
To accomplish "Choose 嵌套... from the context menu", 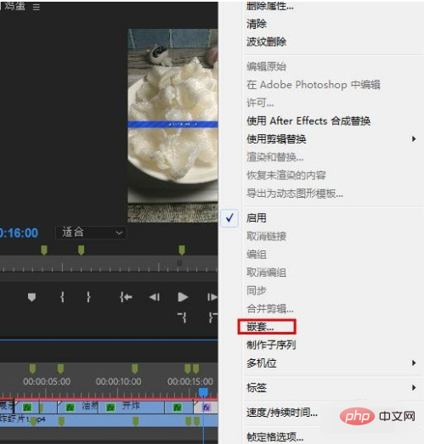I will tap(260, 327).
